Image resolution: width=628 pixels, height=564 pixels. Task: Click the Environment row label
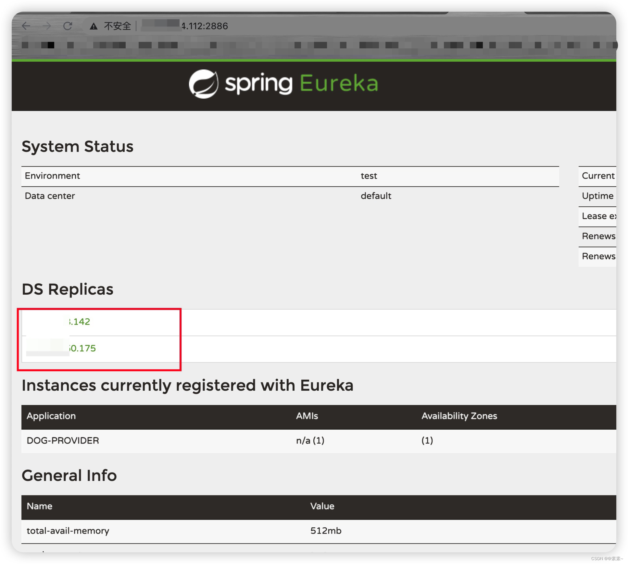tap(52, 176)
